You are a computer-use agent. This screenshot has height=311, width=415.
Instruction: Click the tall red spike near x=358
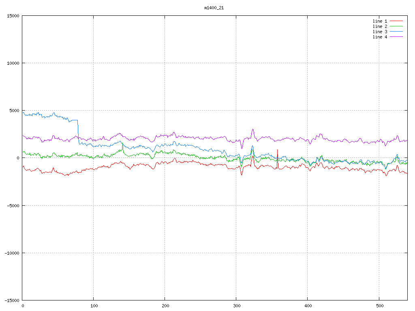pyautogui.click(x=277, y=159)
